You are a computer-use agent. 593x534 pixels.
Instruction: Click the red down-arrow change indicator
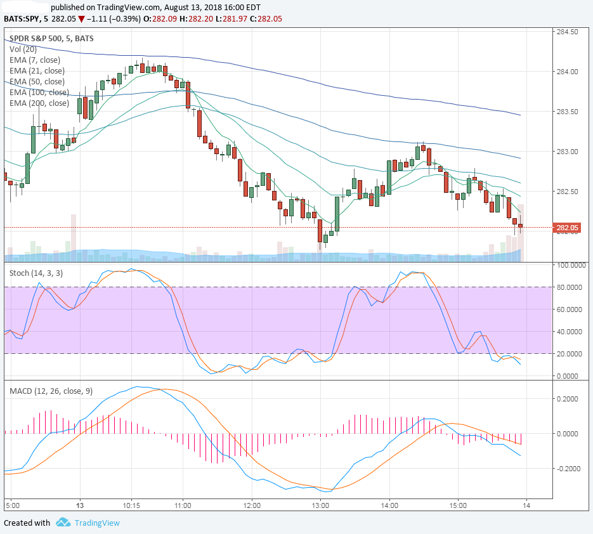coord(81,19)
